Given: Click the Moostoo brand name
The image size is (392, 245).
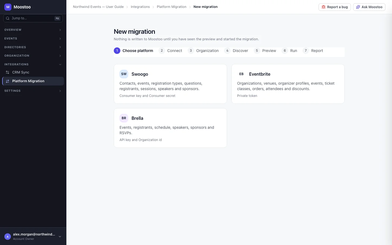Looking at the screenshot, I should click(22, 7).
